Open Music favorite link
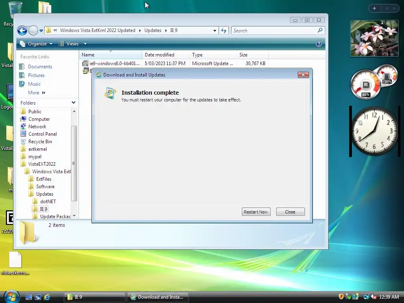The image size is (404, 303). tap(34, 84)
